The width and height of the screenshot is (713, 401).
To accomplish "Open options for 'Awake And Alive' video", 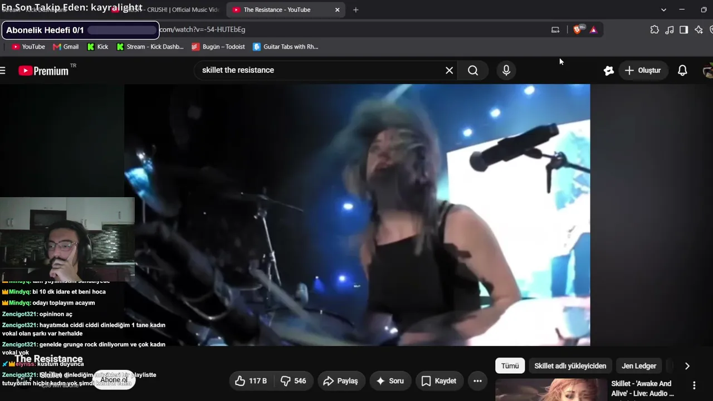I will [694, 385].
